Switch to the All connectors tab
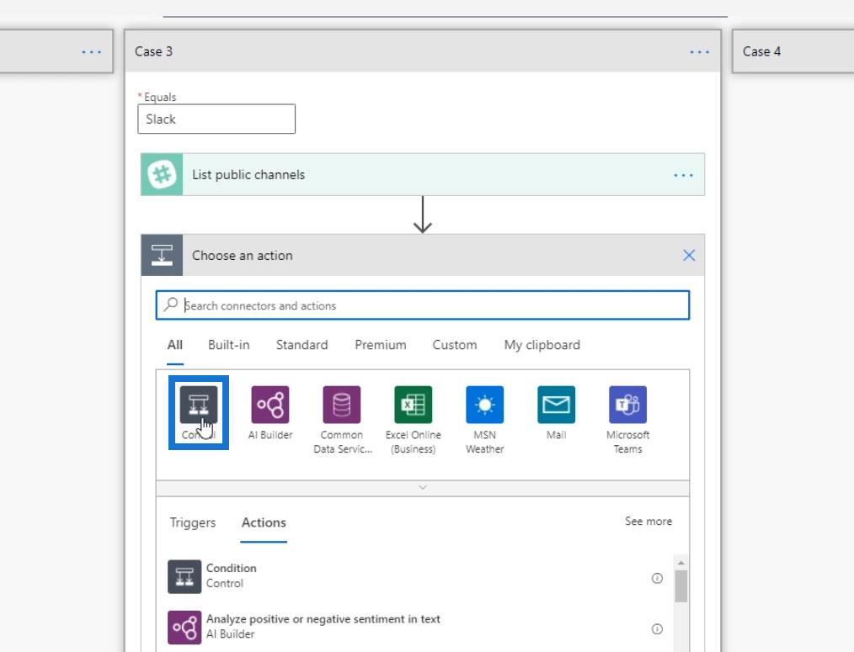This screenshot has height=652, width=854. tap(175, 345)
